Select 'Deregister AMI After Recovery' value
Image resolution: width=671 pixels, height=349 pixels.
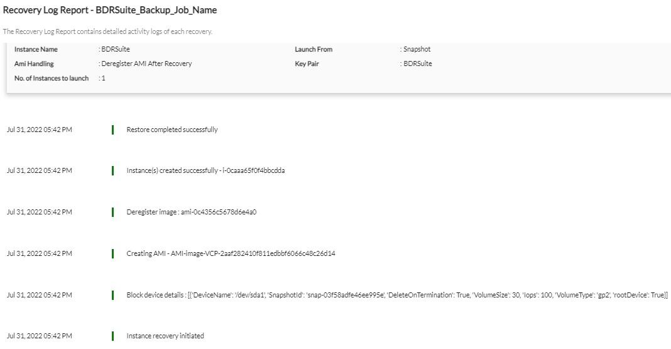tap(145, 64)
